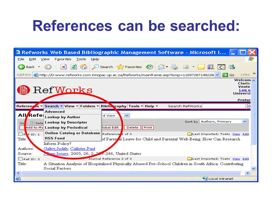This screenshot has height=204, width=272.
Task: Click the Delete button
Action: 132,127
